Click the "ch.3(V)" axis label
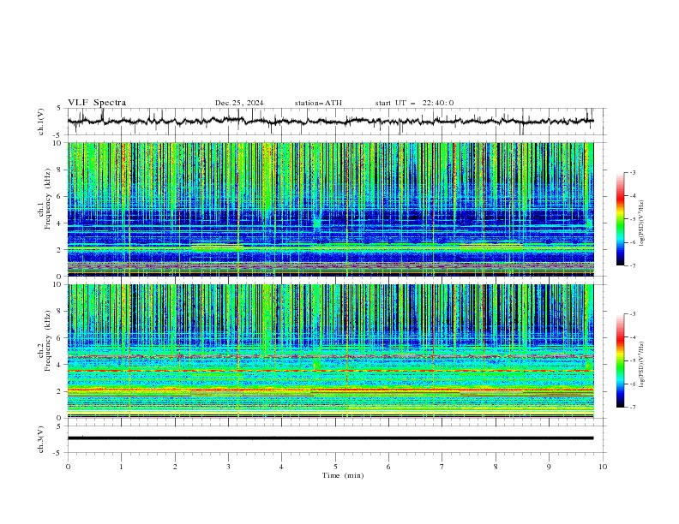Screen dimensions: 679x524 pos(41,439)
